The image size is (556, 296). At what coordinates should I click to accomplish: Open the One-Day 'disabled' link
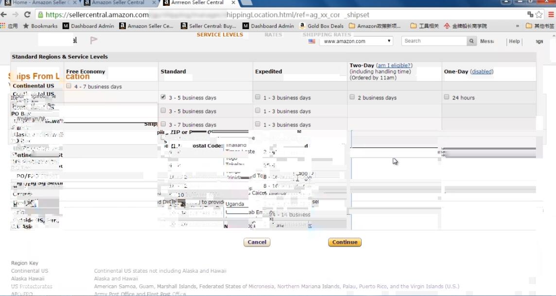point(482,71)
